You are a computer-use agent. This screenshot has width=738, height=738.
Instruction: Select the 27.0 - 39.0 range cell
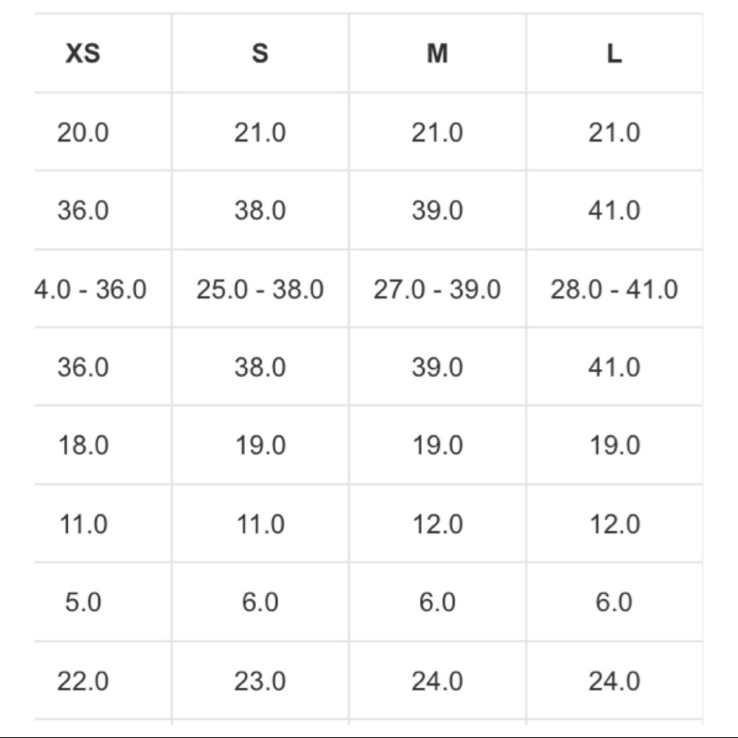(437, 289)
